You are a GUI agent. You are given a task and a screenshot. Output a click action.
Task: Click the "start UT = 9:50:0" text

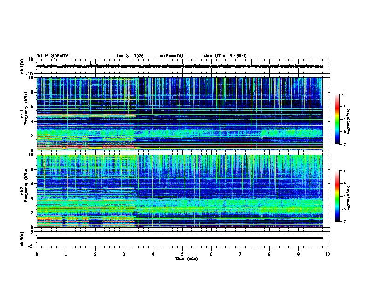pyautogui.click(x=225, y=56)
